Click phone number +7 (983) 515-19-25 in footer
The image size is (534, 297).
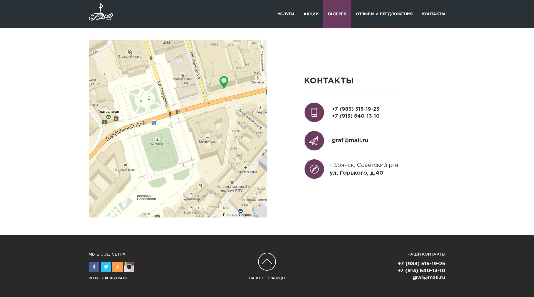pos(421,263)
